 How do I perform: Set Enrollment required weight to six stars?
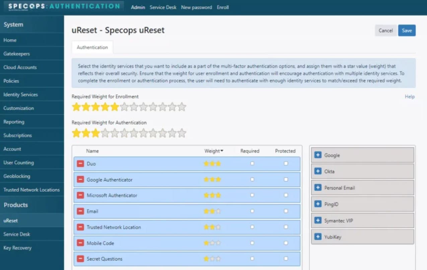[124, 107]
